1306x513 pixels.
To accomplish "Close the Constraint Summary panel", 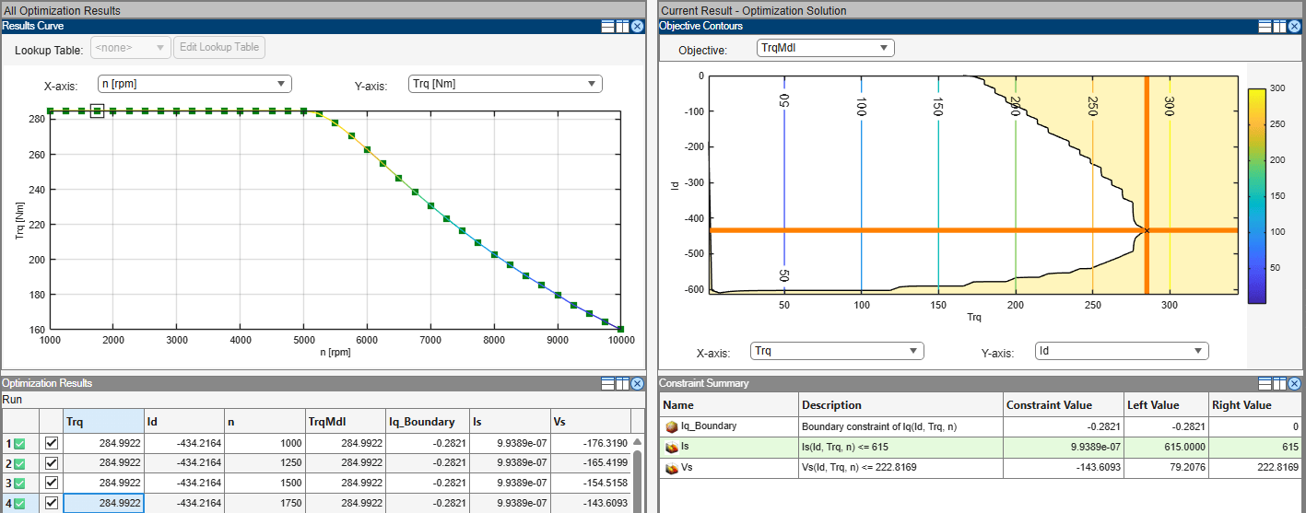I will (x=1295, y=383).
